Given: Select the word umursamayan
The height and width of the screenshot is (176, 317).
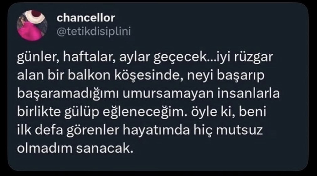Looking at the screenshot, I should coord(168,94).
